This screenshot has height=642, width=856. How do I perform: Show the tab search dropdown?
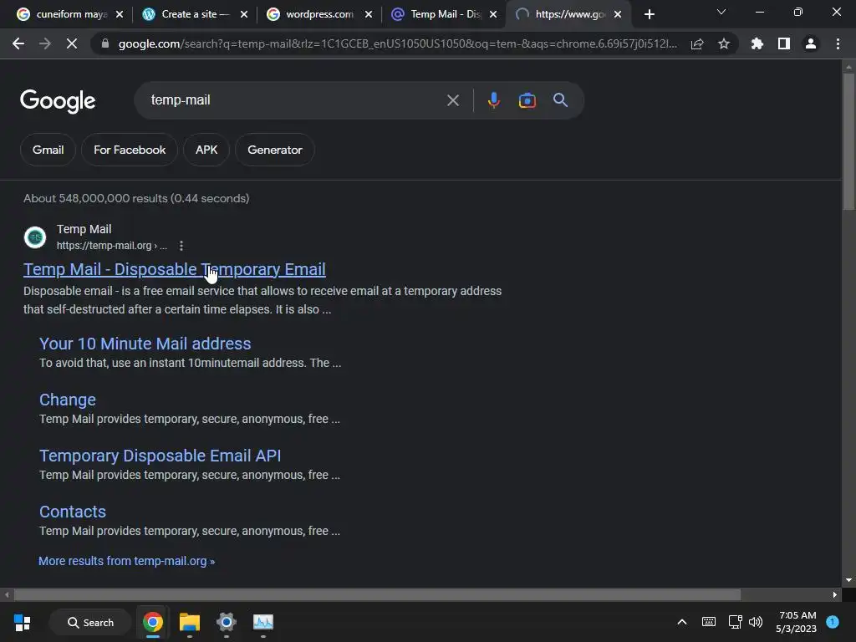point(721,12)
